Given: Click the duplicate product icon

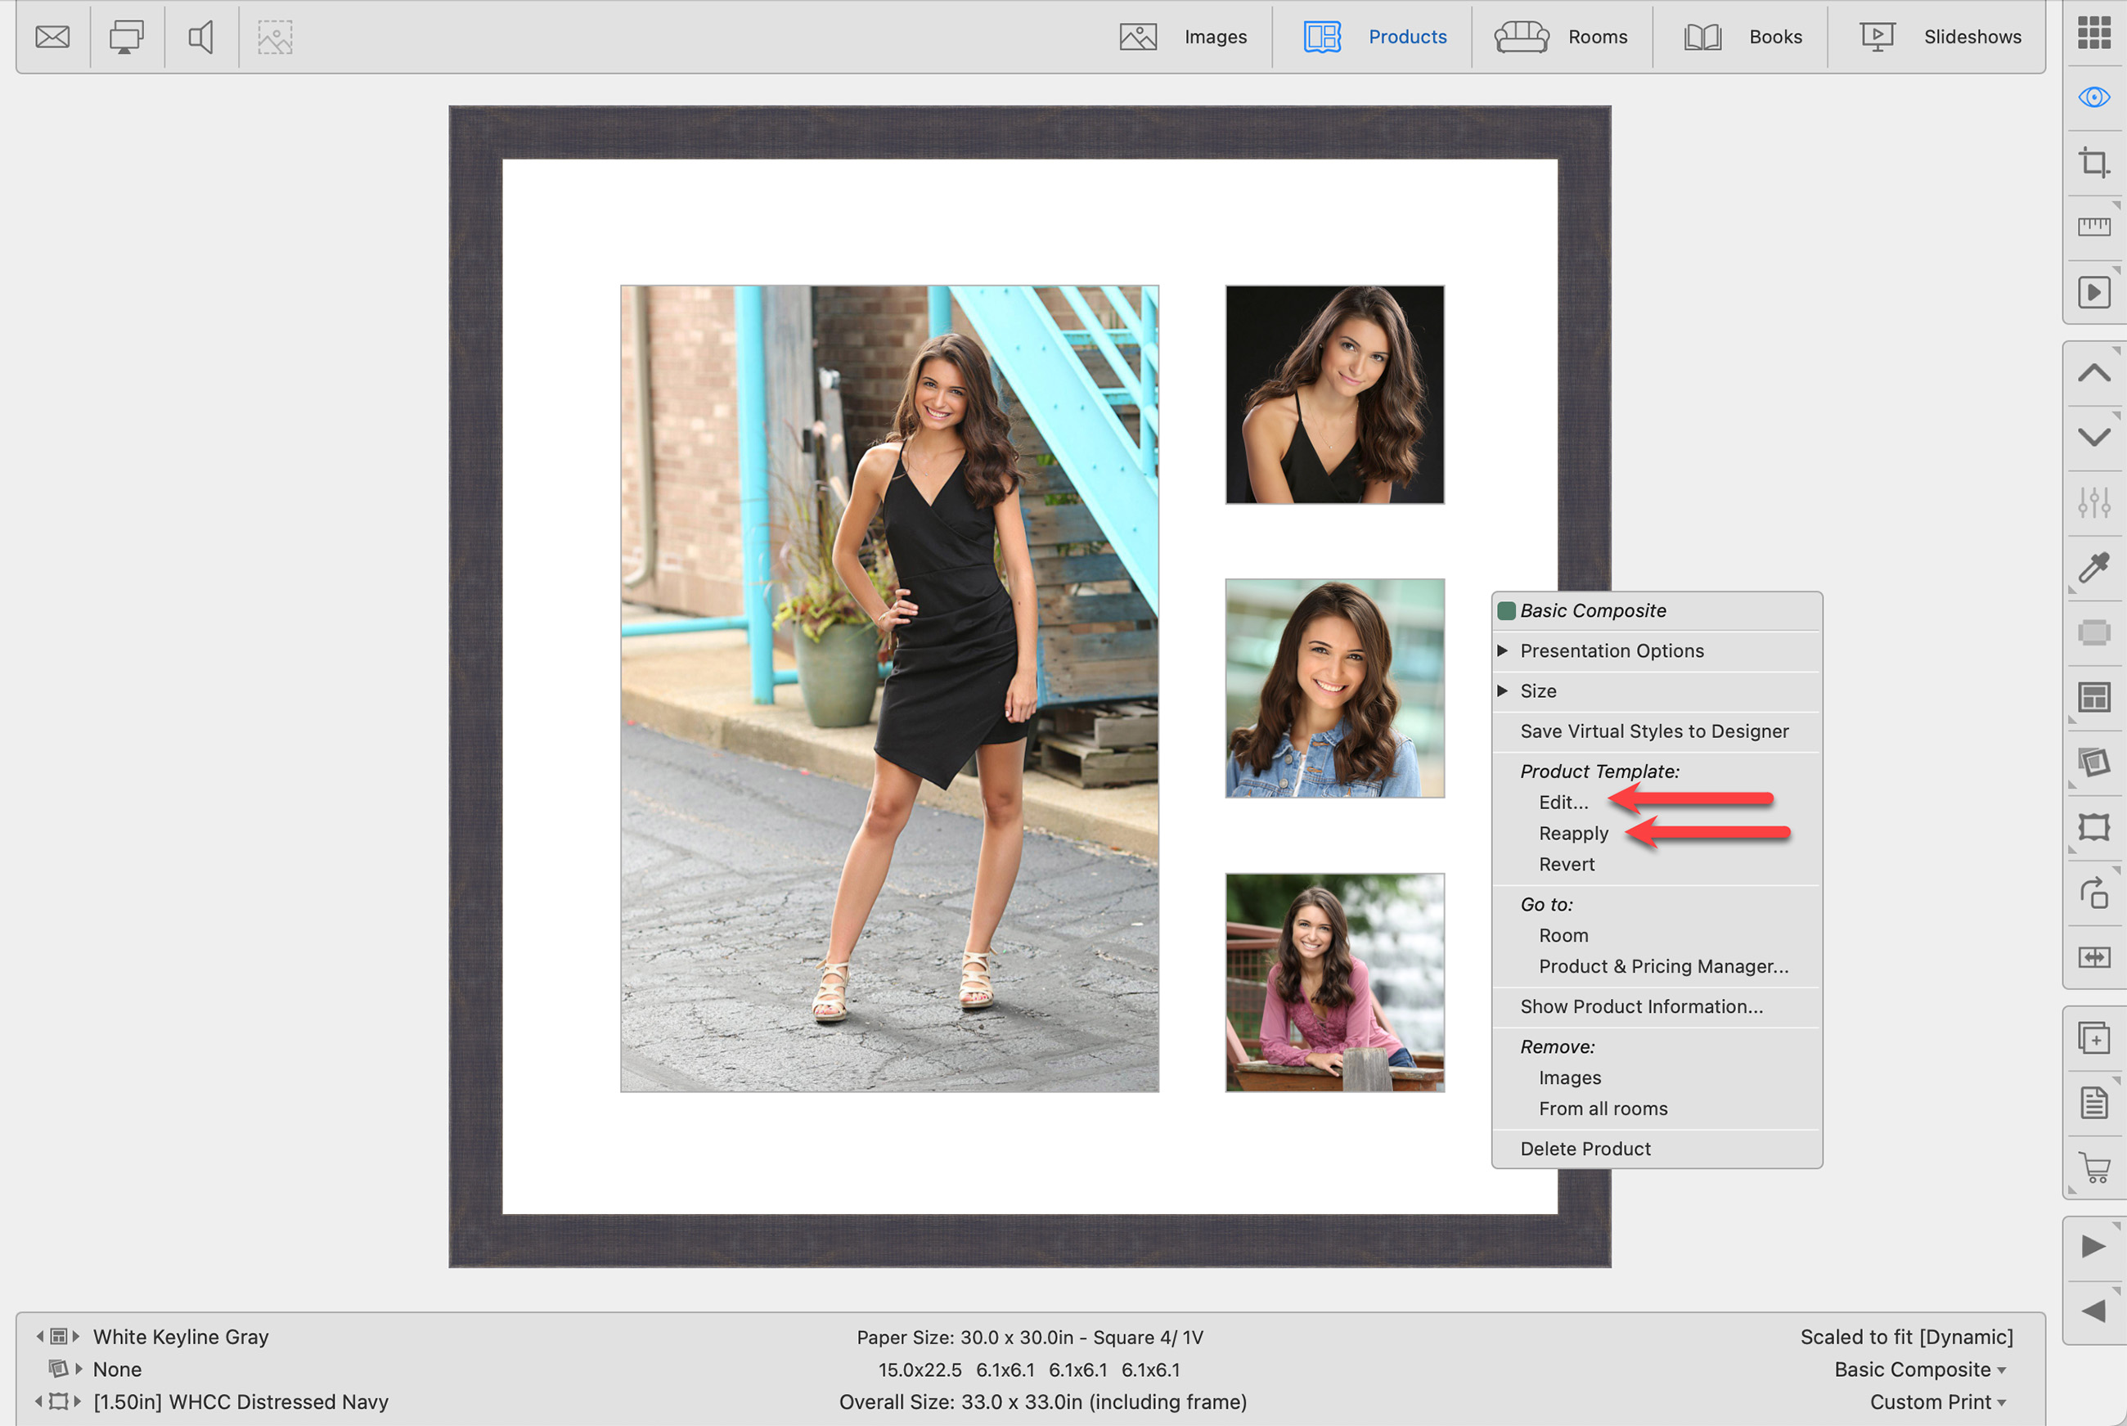Looking at the screenshot, I should tap(2093, 1037).
